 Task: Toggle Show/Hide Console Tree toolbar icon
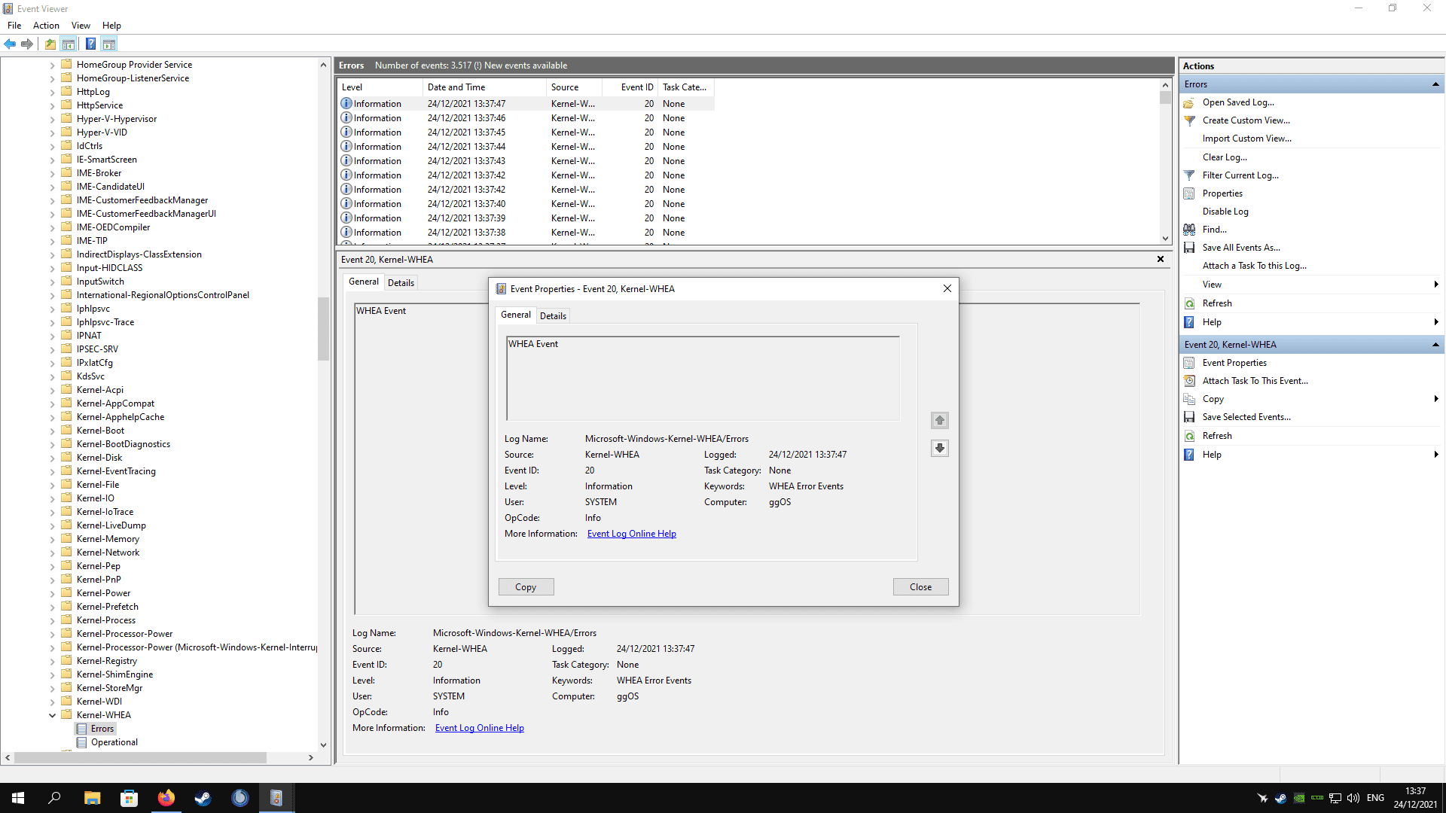coord(69,44)
